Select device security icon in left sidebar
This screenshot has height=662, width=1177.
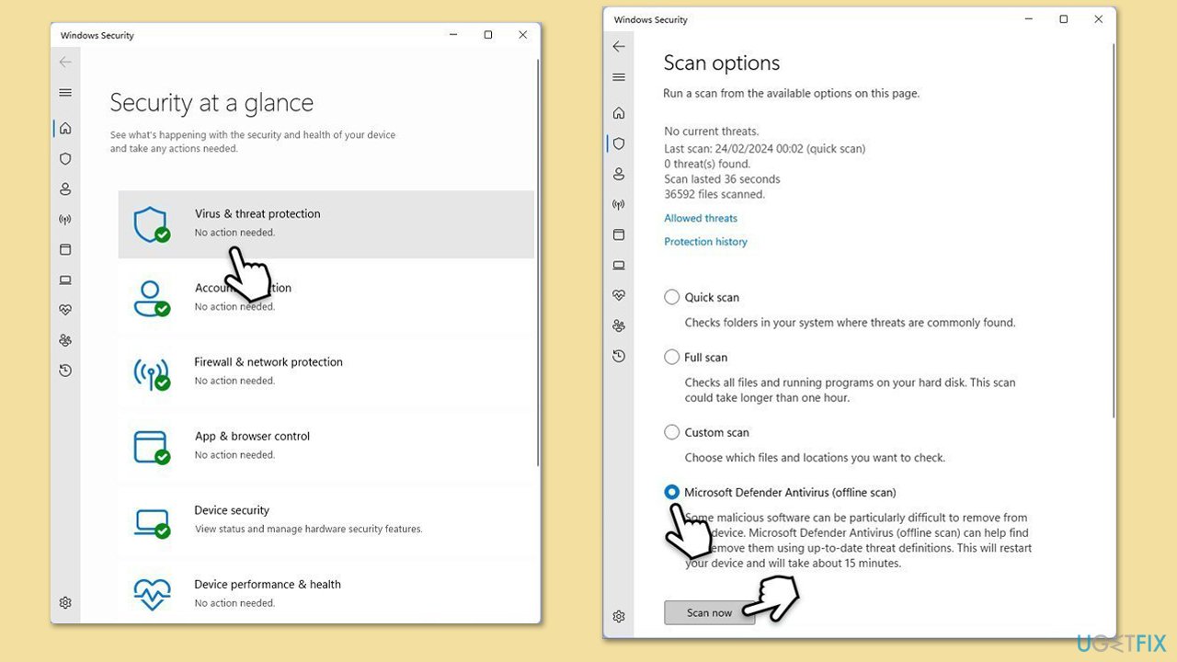[65, 280]
